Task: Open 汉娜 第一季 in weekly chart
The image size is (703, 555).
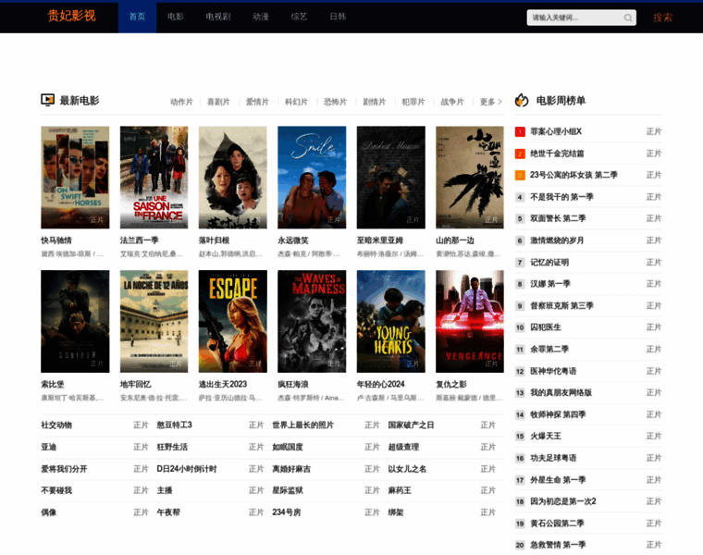Action: (550, 284)
